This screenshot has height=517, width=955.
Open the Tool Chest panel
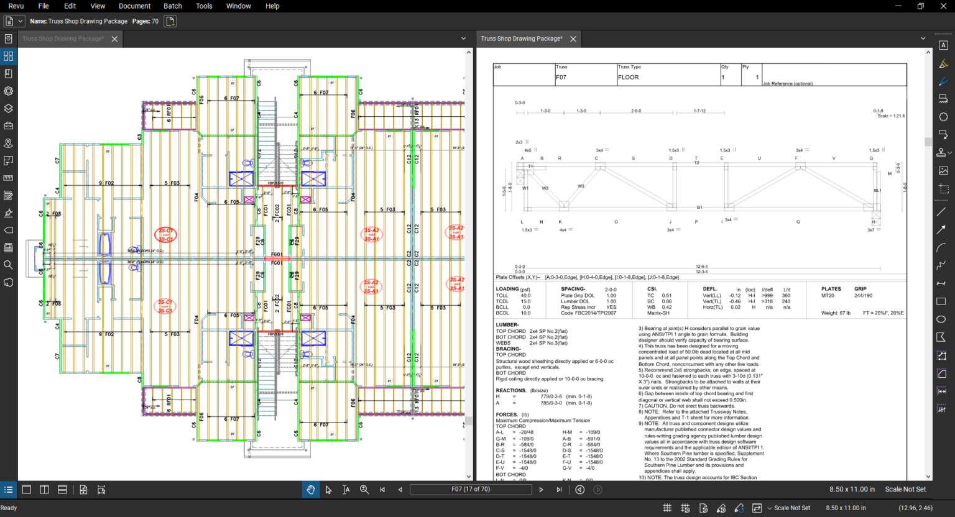(x=8, y=126)
